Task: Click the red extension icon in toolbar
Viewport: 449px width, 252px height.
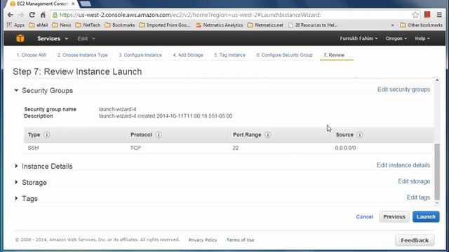Action: click(427, 15)
